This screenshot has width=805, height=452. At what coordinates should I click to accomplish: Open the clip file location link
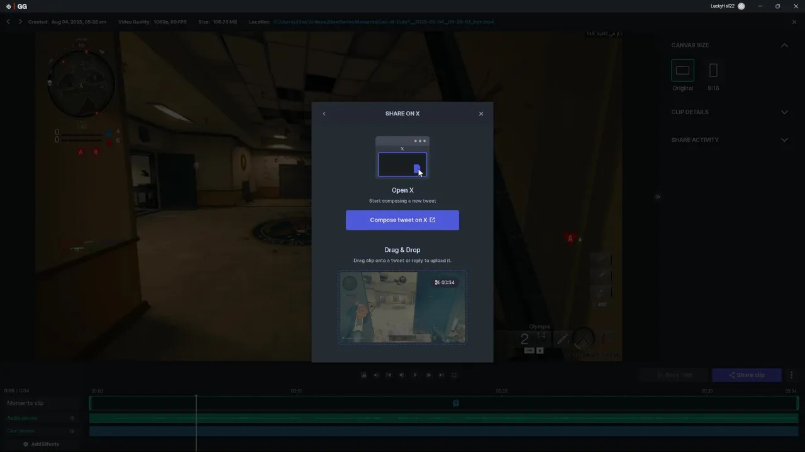(x=384, y=22)
